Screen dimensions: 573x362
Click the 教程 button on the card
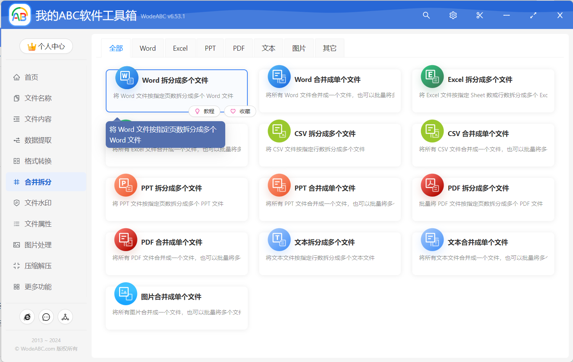point(205,111)
